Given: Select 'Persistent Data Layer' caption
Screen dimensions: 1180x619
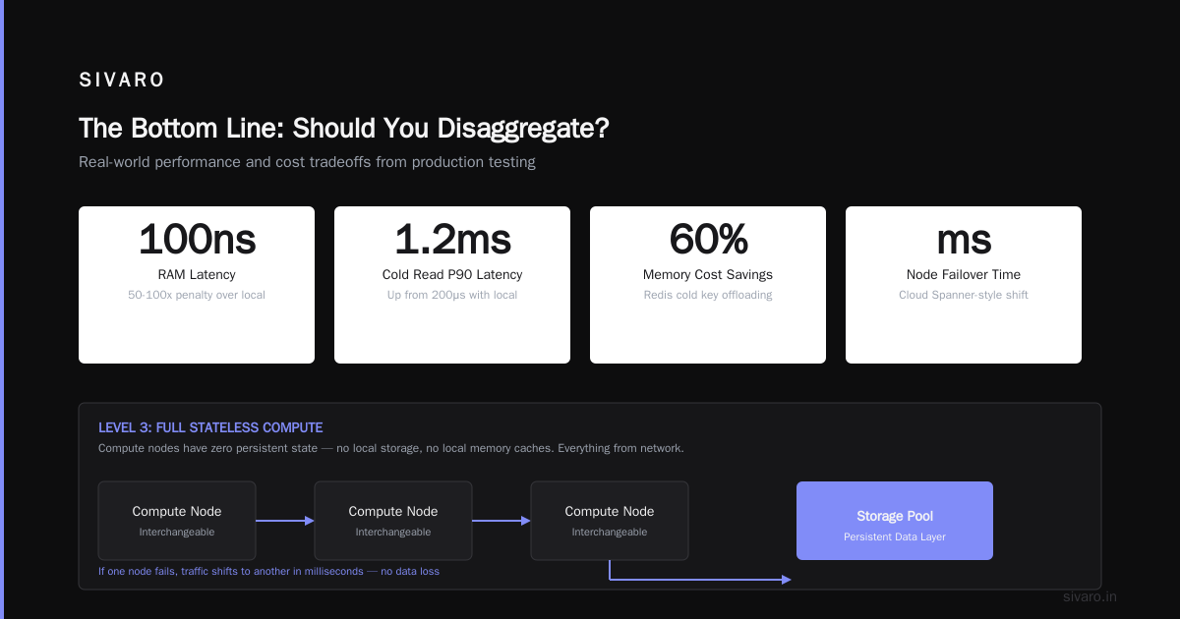Looking at the screenshot, I should point(895,536).
